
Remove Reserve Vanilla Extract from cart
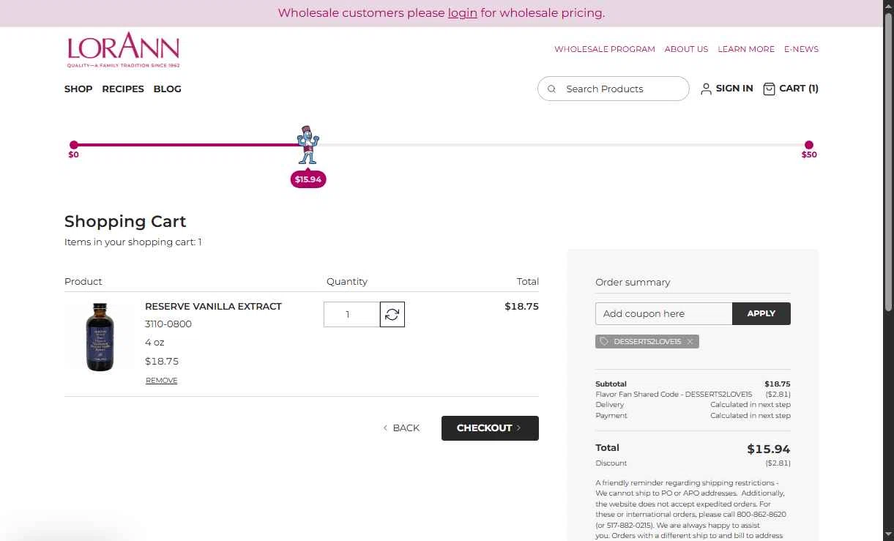coord(161,381)
